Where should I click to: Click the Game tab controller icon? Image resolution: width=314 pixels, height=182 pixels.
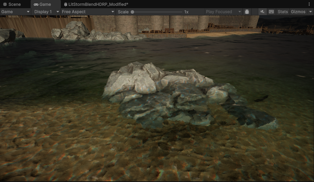click(36, 4)
